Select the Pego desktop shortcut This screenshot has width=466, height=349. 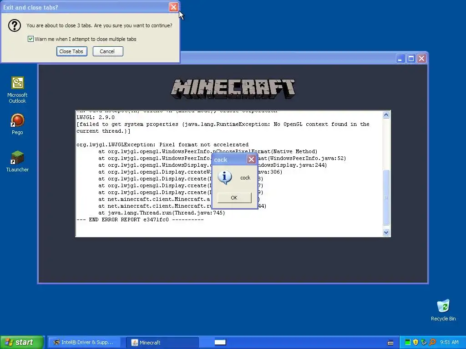[x=18, y=124]
